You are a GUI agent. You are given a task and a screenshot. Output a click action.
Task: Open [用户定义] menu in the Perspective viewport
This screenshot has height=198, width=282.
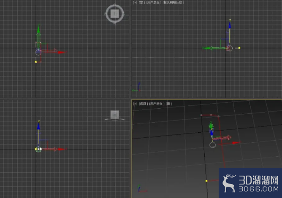click(x=157, y=104)
